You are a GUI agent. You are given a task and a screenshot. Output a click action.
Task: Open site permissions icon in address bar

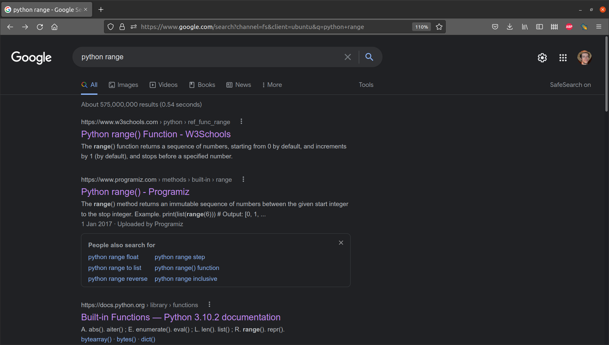(134, 27)
